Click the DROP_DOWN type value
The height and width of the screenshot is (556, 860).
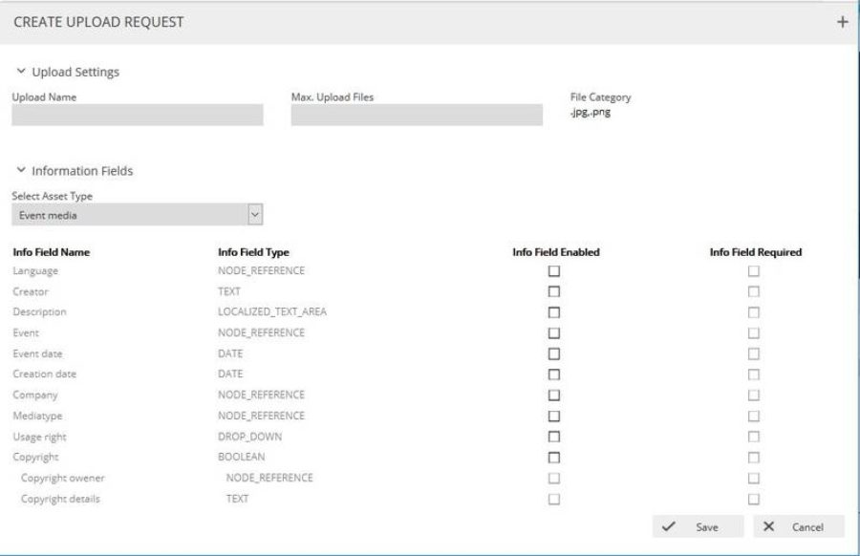pyautogui.click(x=249, y=437)
